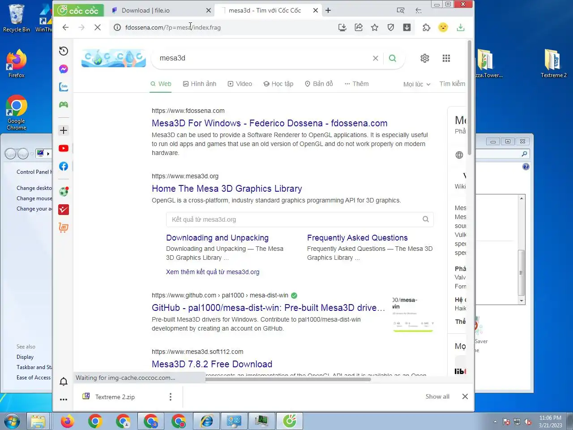
Task: Open Home The Mesa 3D Graphics Library link
Action: [x=227, y=189]
